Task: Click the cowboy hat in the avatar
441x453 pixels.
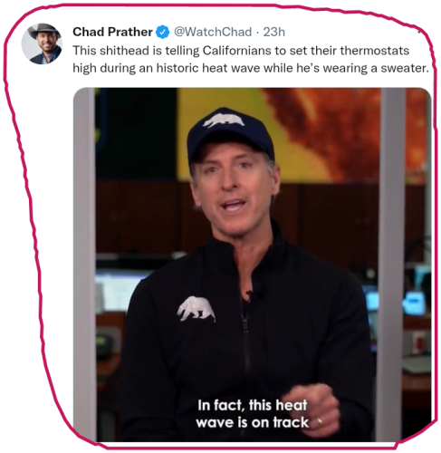Action: 44,31
